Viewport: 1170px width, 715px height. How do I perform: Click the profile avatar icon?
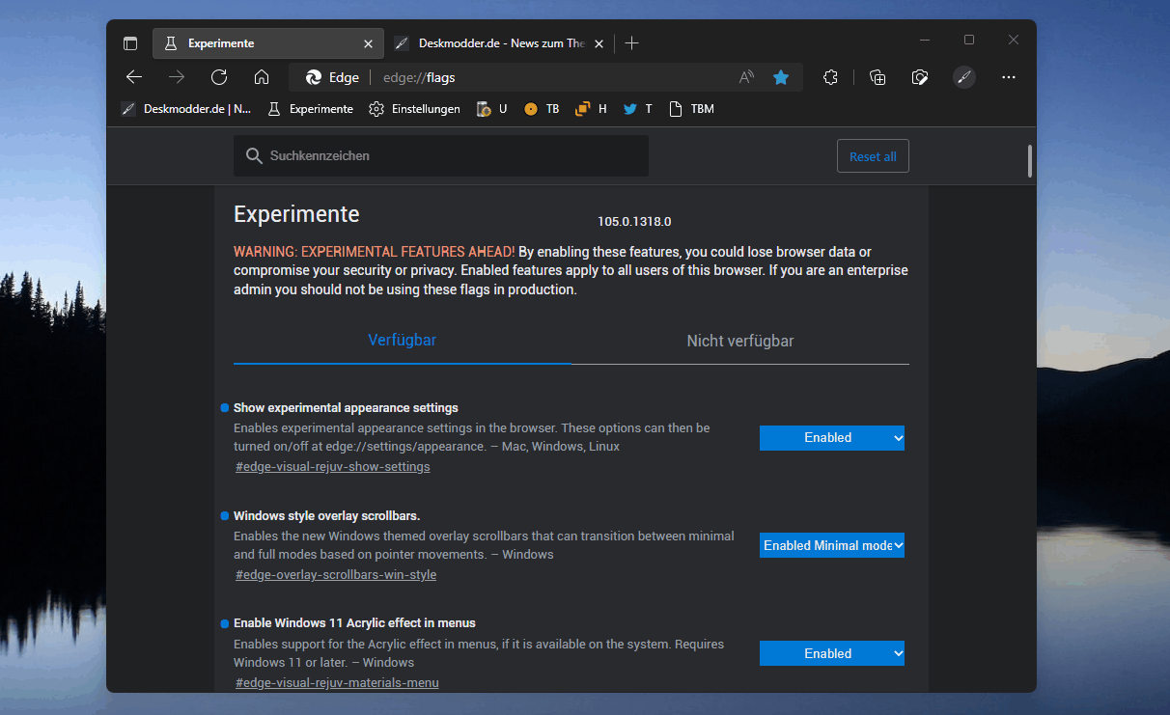coord(964,77)
